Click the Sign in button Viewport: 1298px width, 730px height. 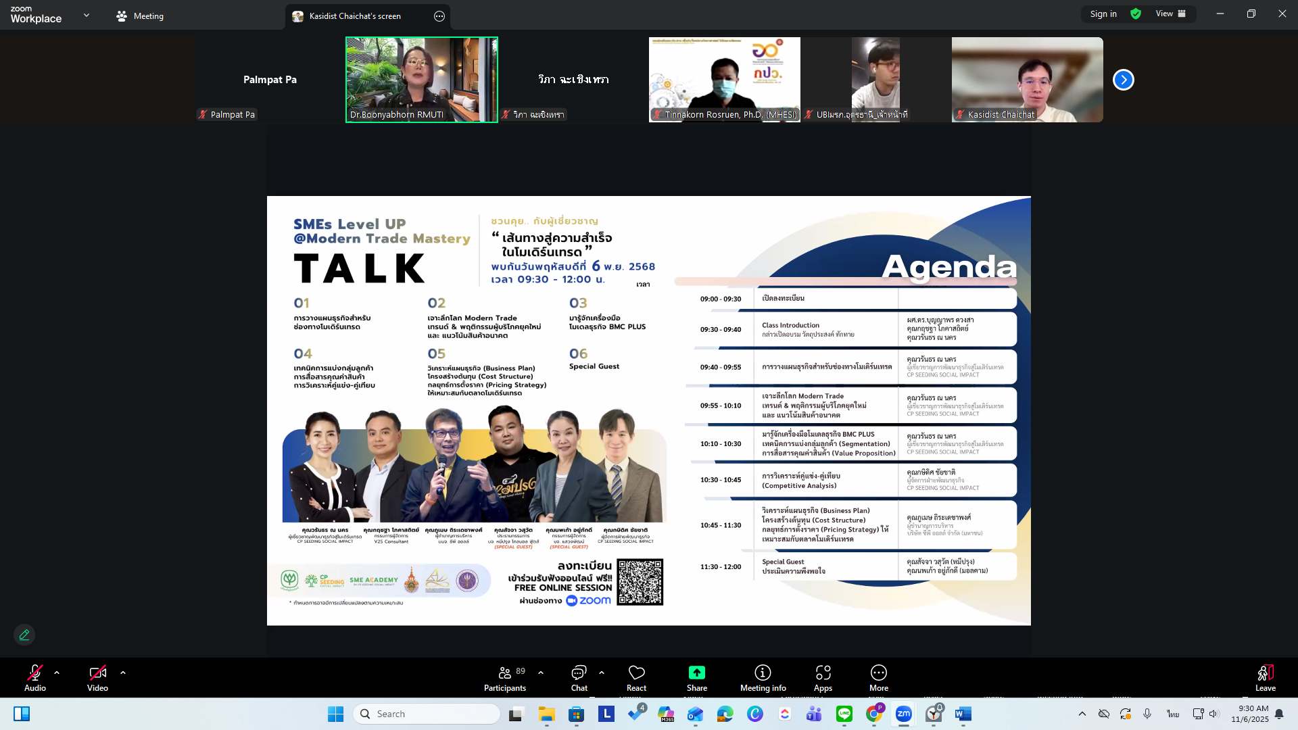tap(1103, 14)
